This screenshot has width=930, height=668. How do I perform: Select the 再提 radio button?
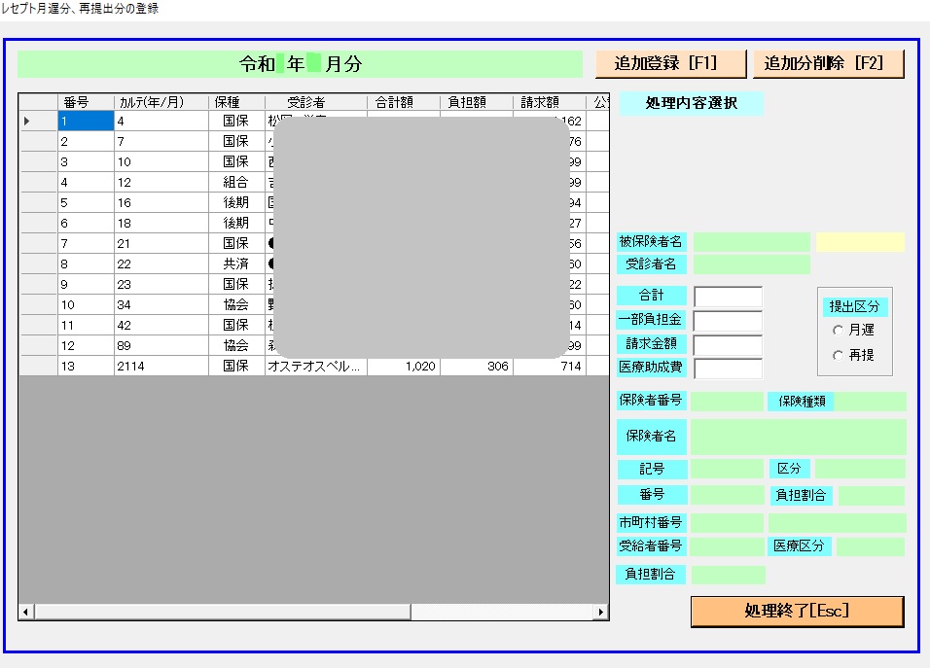[838, 356]
